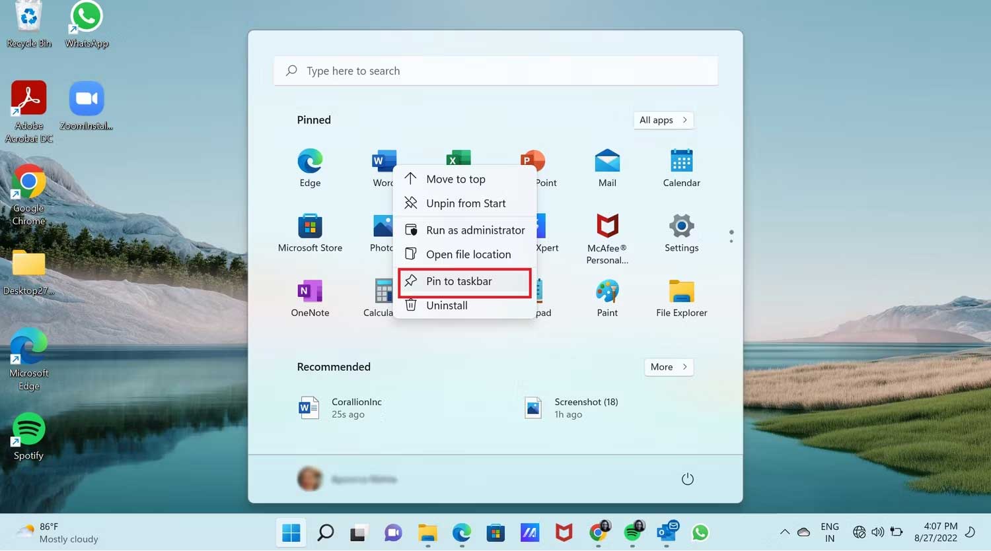Select Uninstall from context menu
Screen dimensions: 991x551
pos(464,306)
